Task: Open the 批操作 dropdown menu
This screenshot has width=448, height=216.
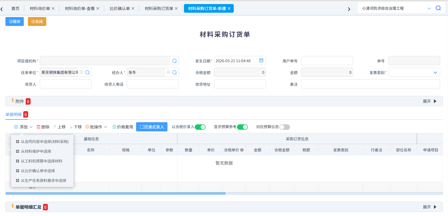Action: pos(96,127)
